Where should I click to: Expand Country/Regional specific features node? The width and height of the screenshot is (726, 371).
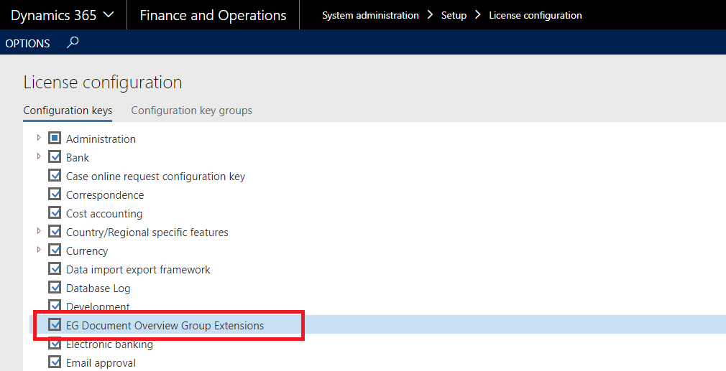[x=39, y=231]
